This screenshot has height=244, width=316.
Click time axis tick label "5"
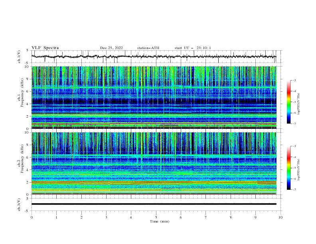point(156,217)
